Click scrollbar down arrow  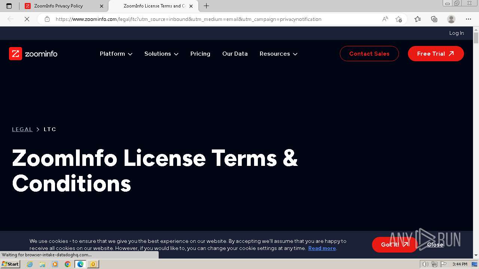[476, 255]
